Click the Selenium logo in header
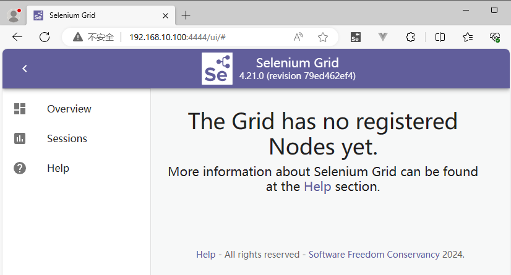Image resolution: width=511 pixels, height=275 pixels. coord(217,69)
